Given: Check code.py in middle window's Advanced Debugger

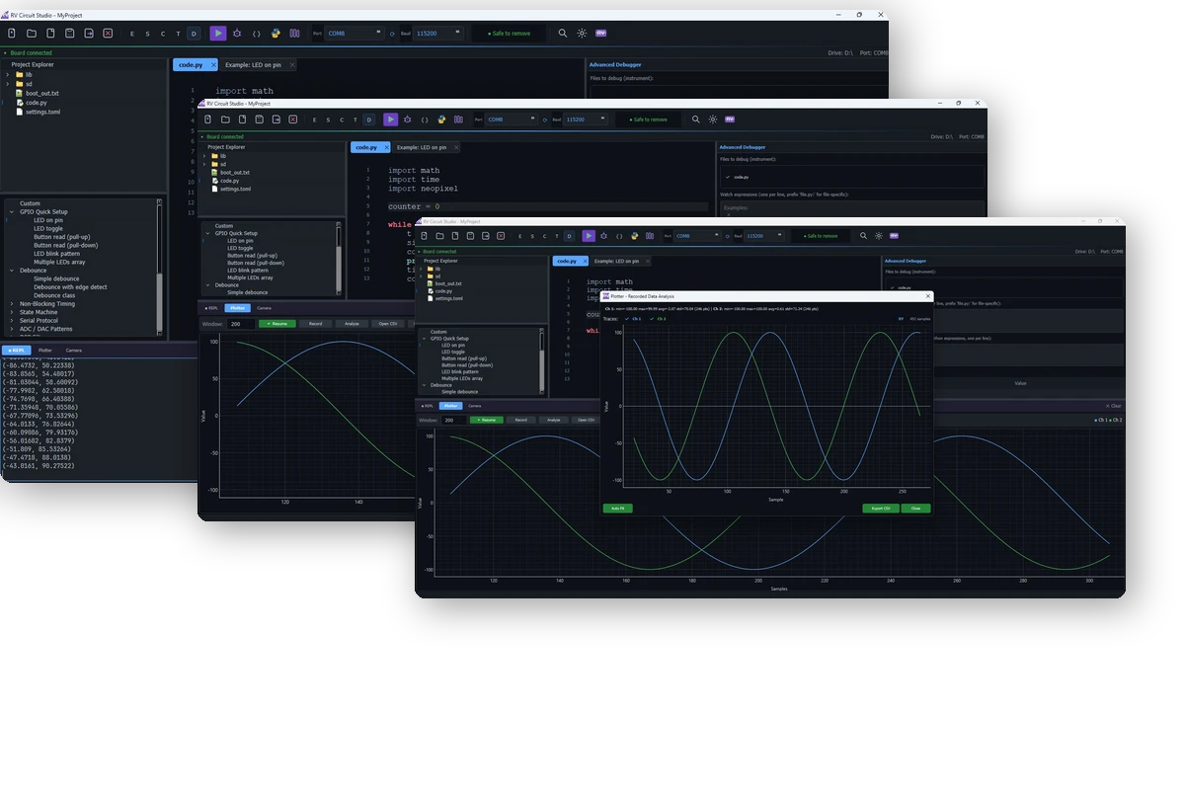Looking at the screenshot, I should 728,177.
